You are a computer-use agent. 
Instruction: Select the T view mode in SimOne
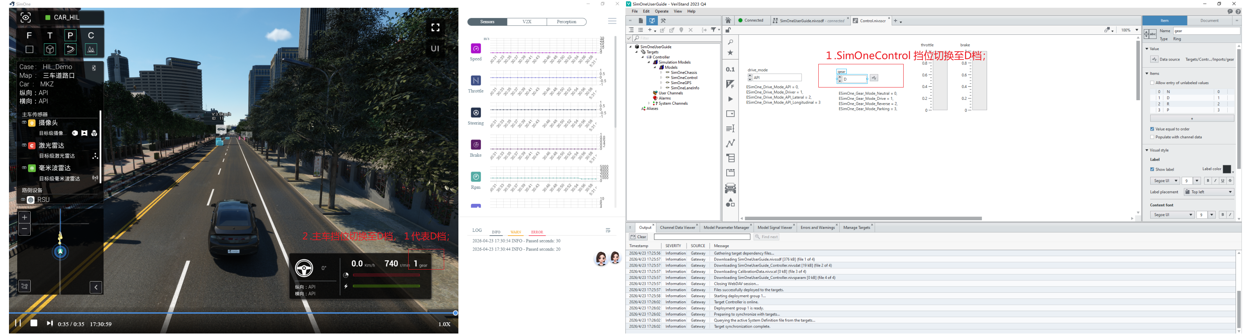coord(50,35)
